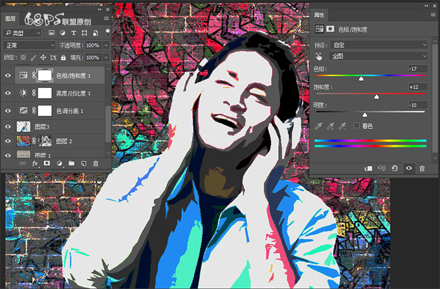Screen dimensions: 440x289
Task: Select the 色调分离 1 layer name
Action: (x=70, y=111)
